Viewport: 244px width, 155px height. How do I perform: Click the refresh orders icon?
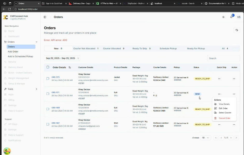point(236,30)
